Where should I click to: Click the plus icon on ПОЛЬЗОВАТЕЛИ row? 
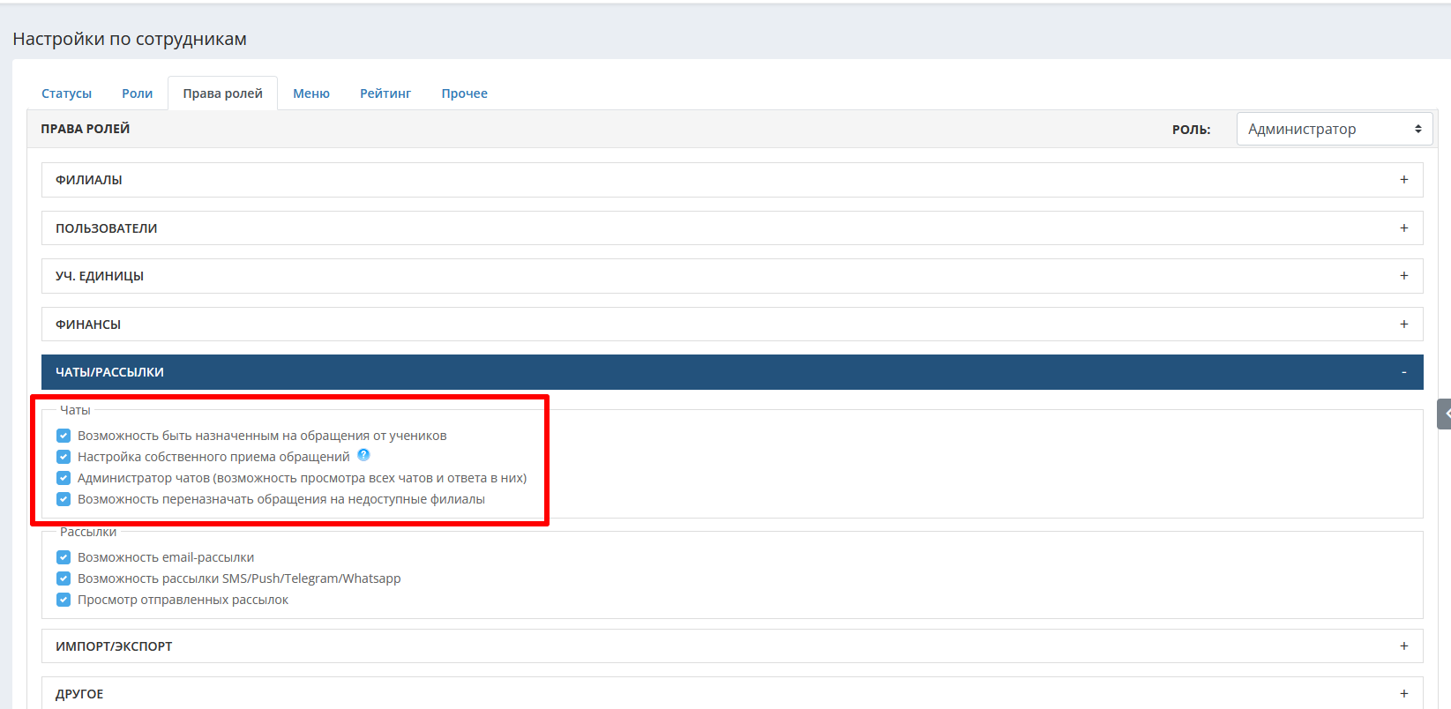coord(1403,228)
